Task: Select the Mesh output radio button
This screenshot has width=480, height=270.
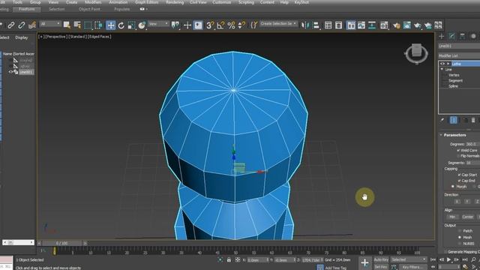Action: [460, 237]
